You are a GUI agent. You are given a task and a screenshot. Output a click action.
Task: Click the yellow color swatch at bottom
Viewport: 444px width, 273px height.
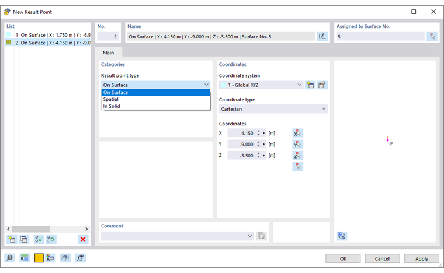(39, 258)
